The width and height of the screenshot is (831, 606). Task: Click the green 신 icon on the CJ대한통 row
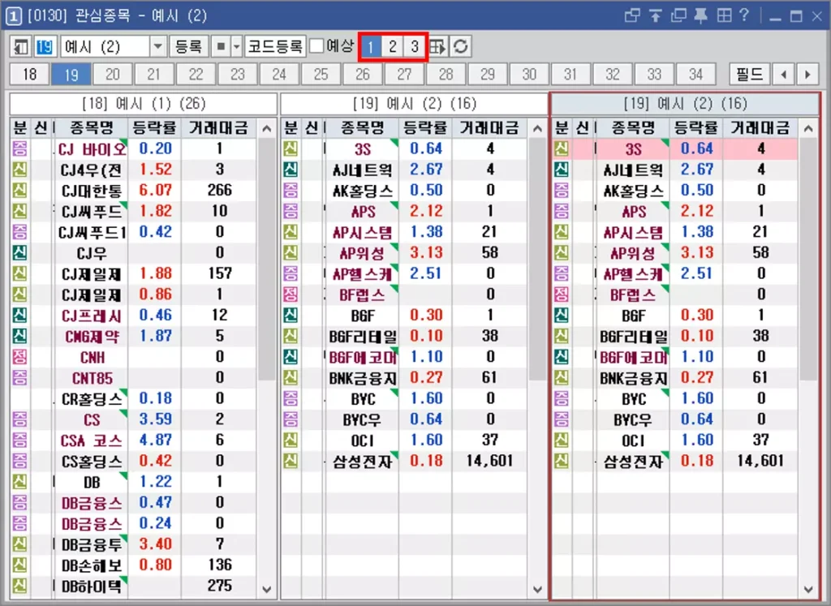point(19,191)
